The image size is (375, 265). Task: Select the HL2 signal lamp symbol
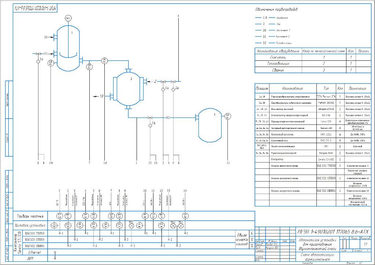pyautogui.click(x=173, y=225)
